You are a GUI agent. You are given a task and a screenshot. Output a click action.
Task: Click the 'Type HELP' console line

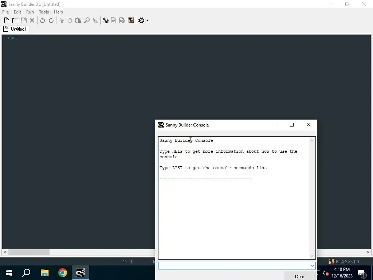pyautogui.click(x=228, y=154)
